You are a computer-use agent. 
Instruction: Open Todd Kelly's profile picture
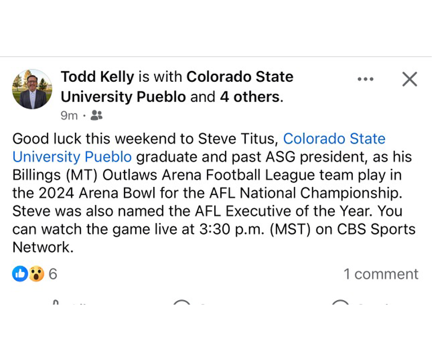[x=32, y=89]
